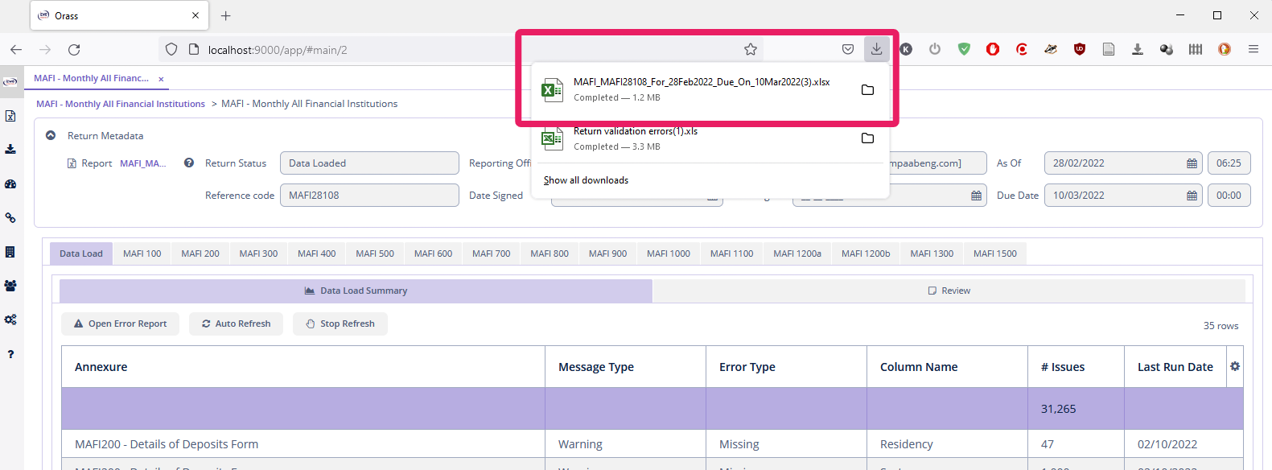This screenshot has width=1272, height=470.
Task: Click MAFI breadcrumb link
Action: click(121, 104)
